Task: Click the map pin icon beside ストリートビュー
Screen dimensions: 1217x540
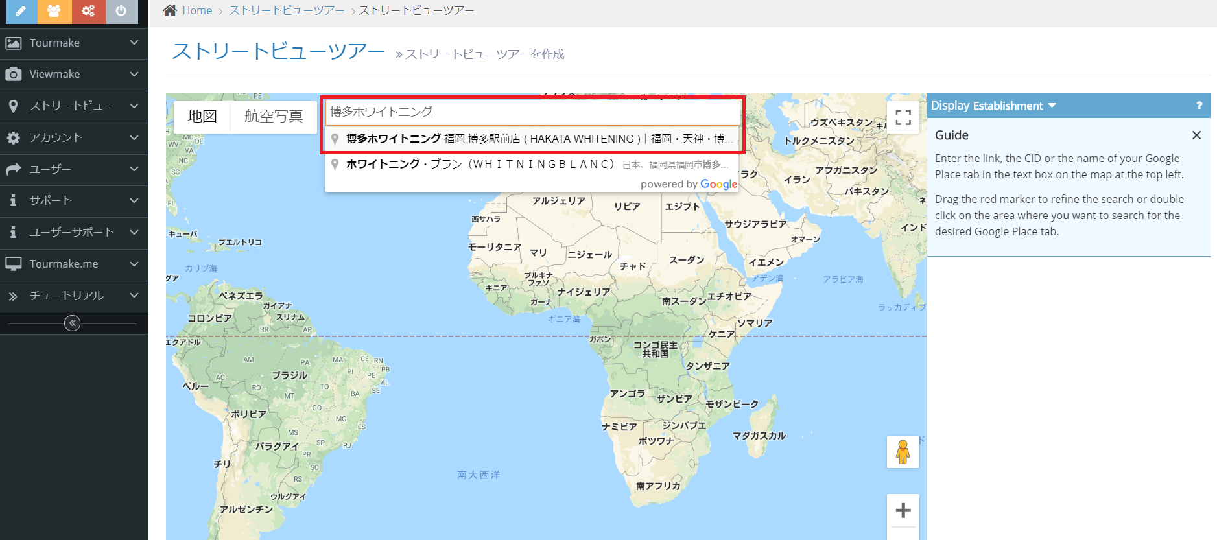Action: coord(13,106)
